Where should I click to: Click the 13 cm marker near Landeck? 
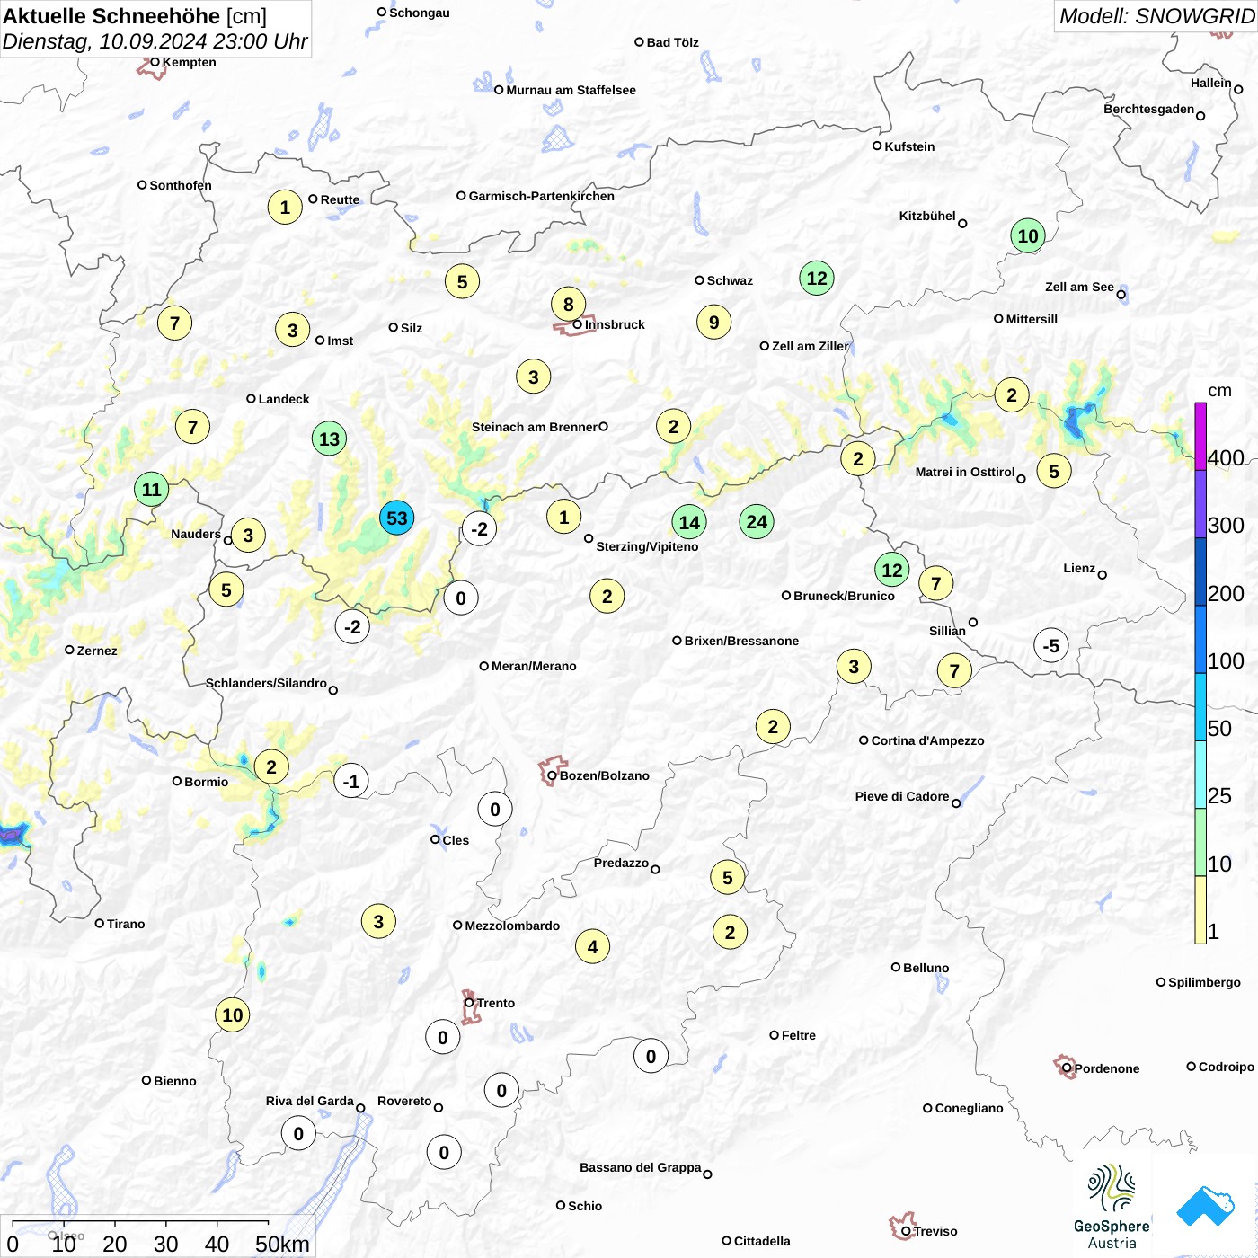pyautogui.click(x=330, y=439)
